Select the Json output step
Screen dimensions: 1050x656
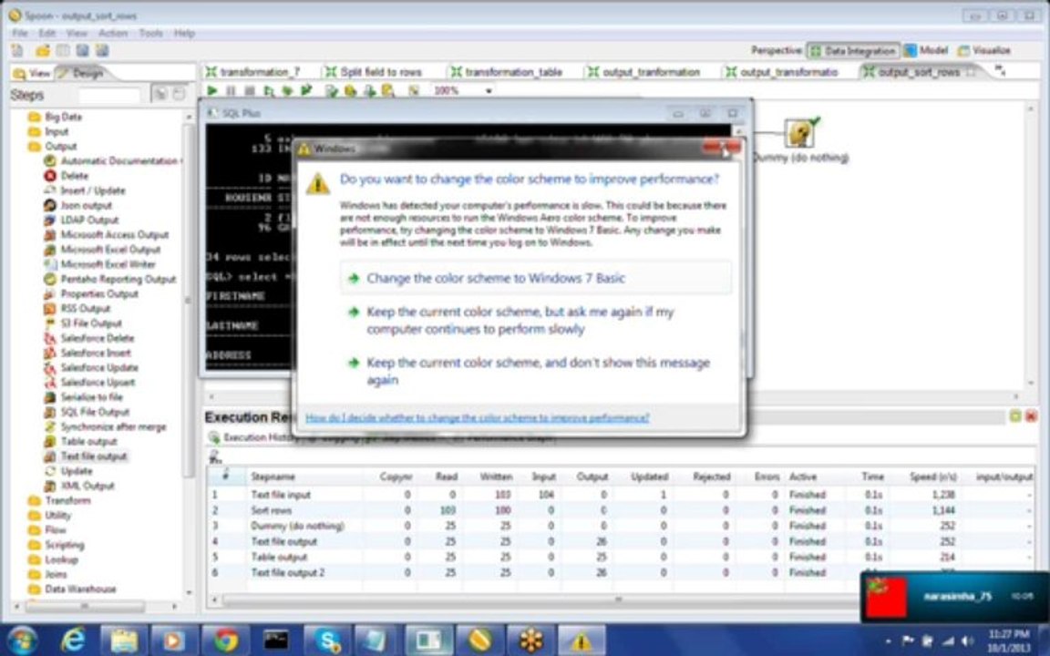coord(86,205)
